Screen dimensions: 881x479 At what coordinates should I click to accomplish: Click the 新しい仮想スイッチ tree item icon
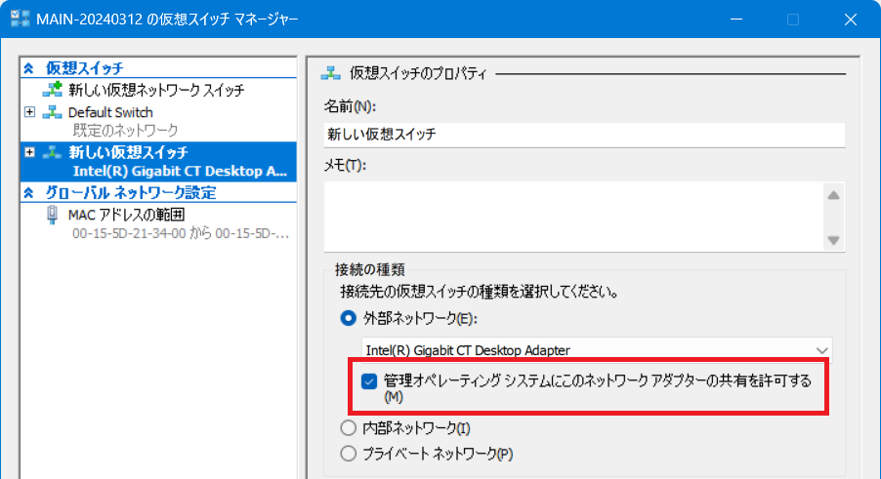[x=52, y=152]
